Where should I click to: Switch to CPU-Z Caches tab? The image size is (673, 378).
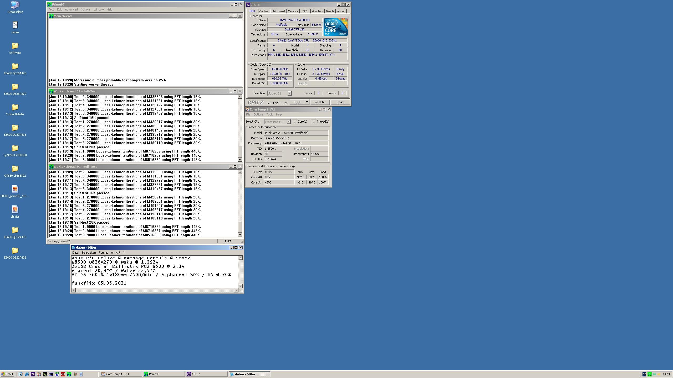click(x=264, y=11)
